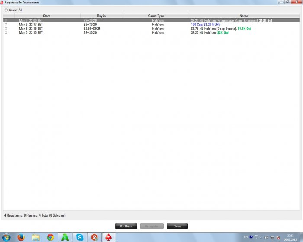
Task: Click the blue help question-mark tray icon
Action: tap(251, 237)
